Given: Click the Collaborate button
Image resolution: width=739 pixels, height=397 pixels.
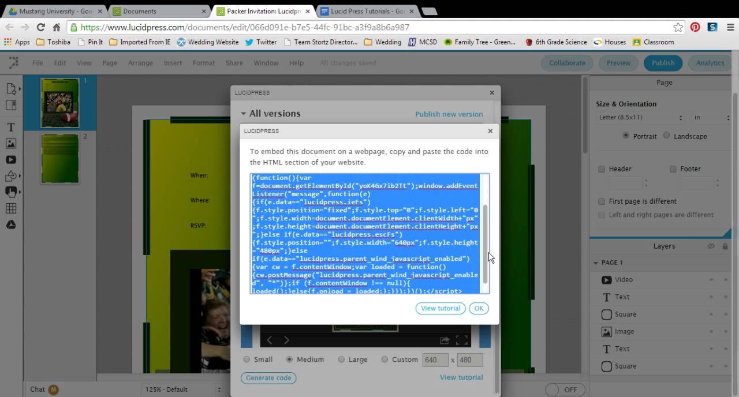Looking at the screenshot, I should 567,63.
